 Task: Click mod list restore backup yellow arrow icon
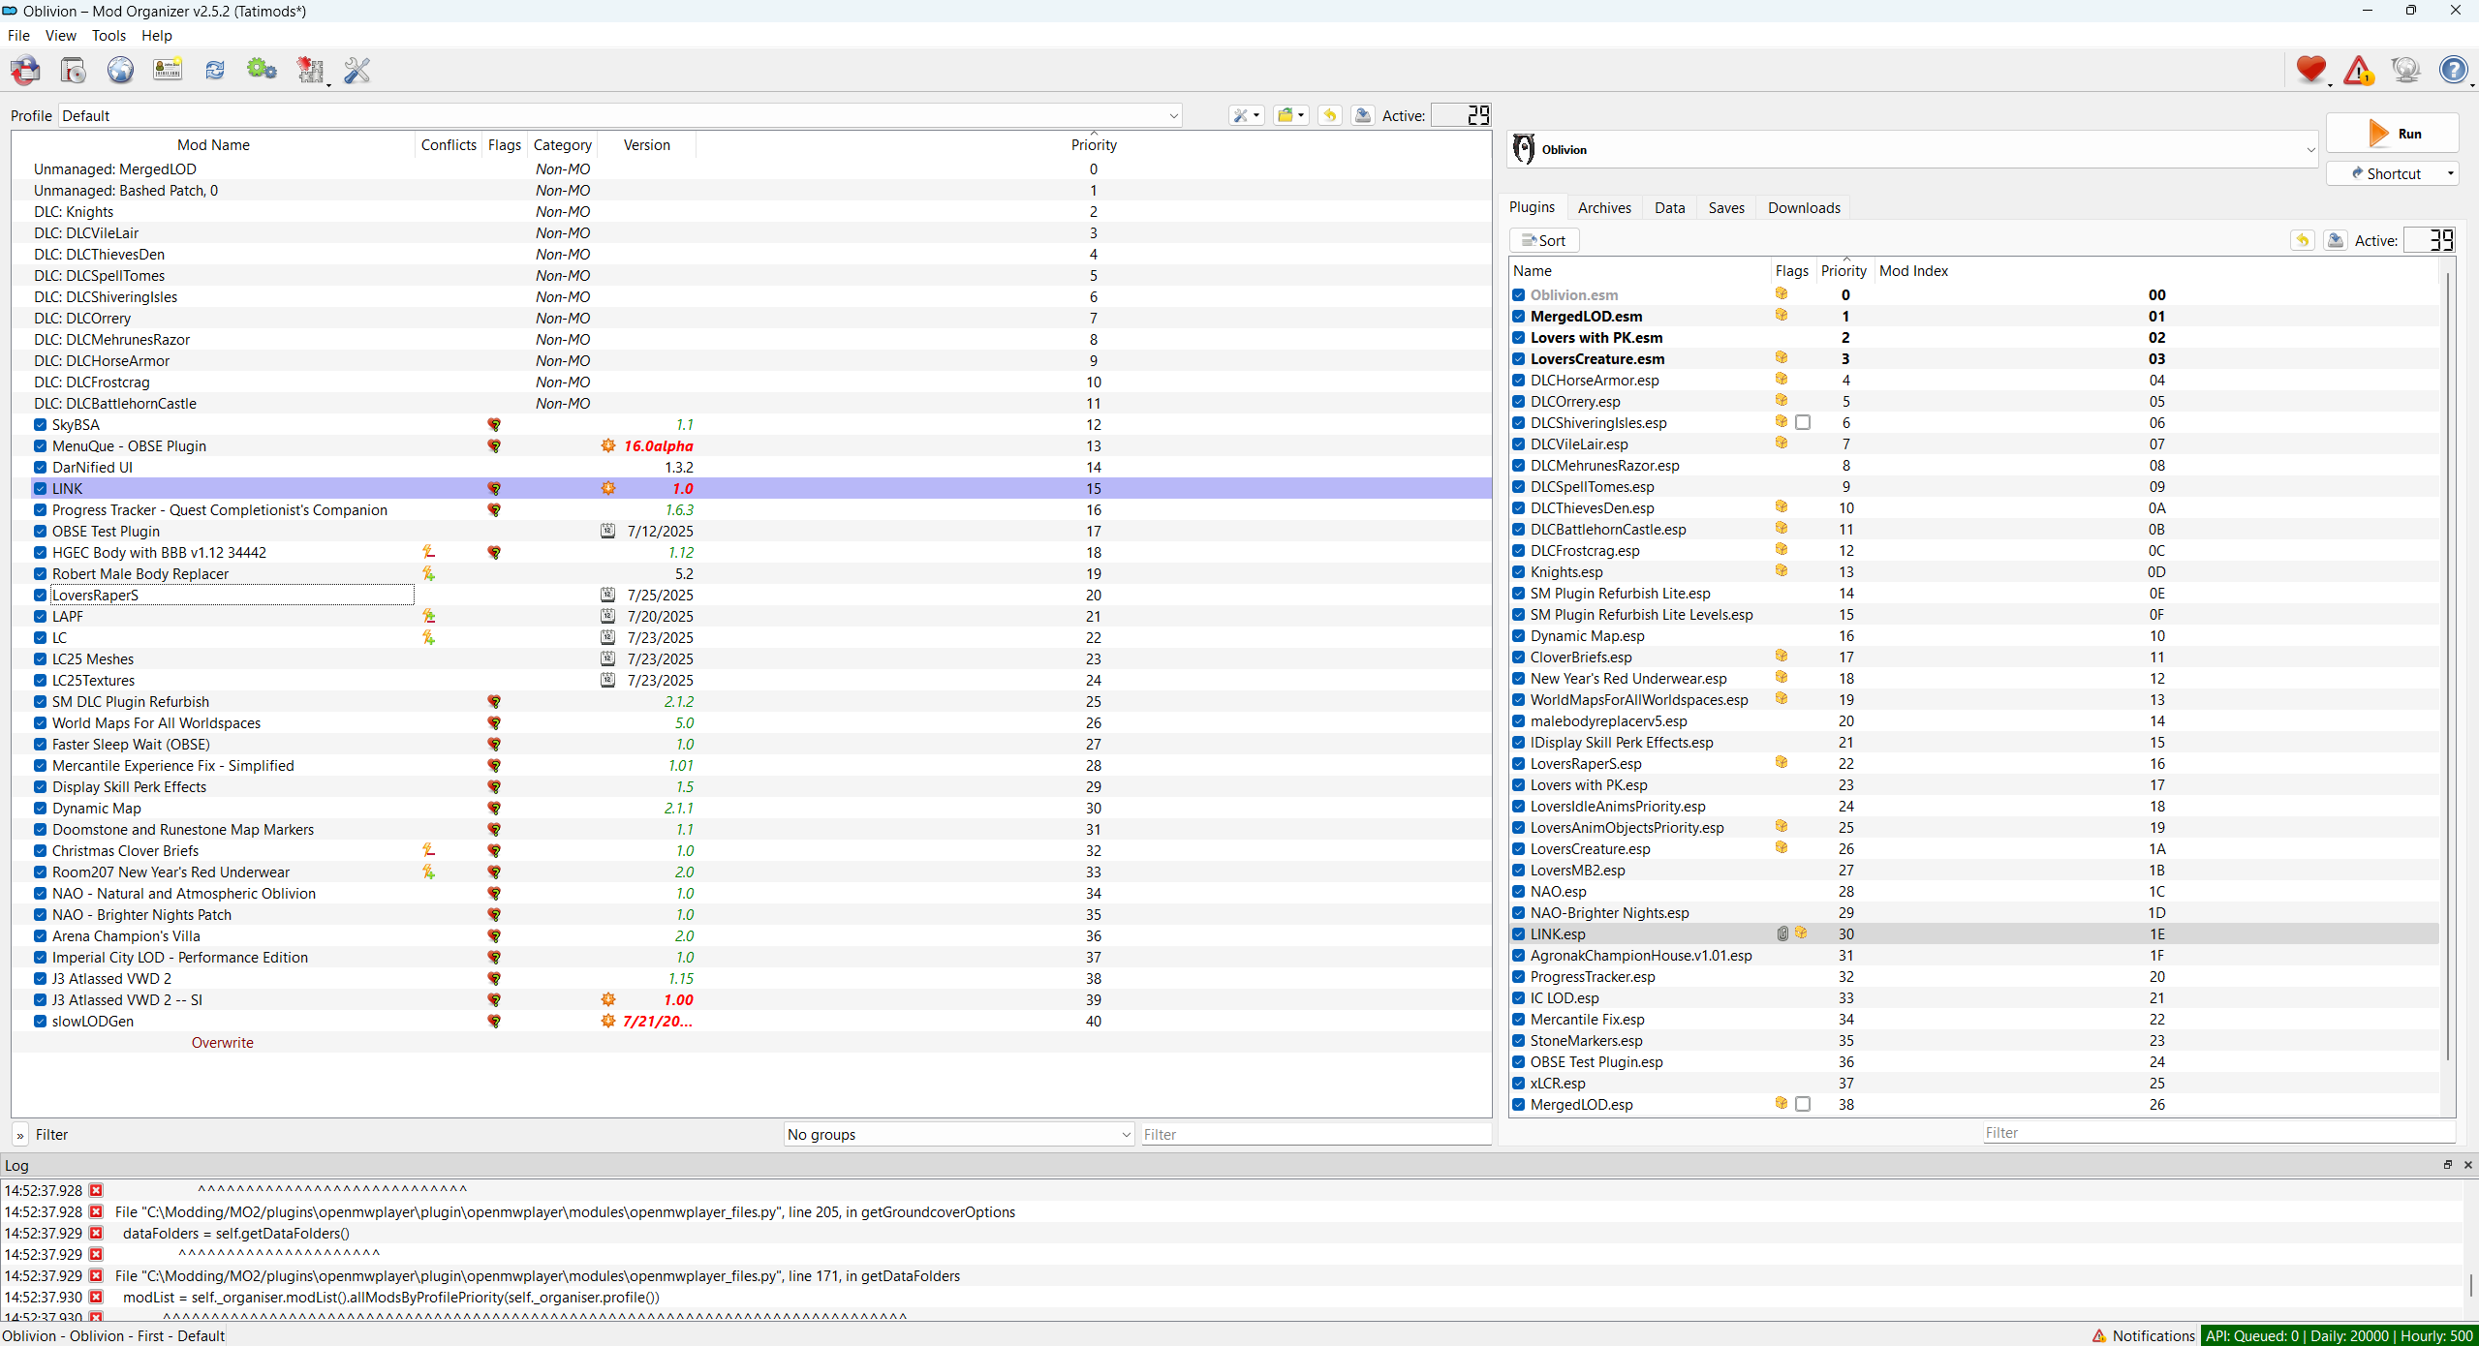[1330, 115]
